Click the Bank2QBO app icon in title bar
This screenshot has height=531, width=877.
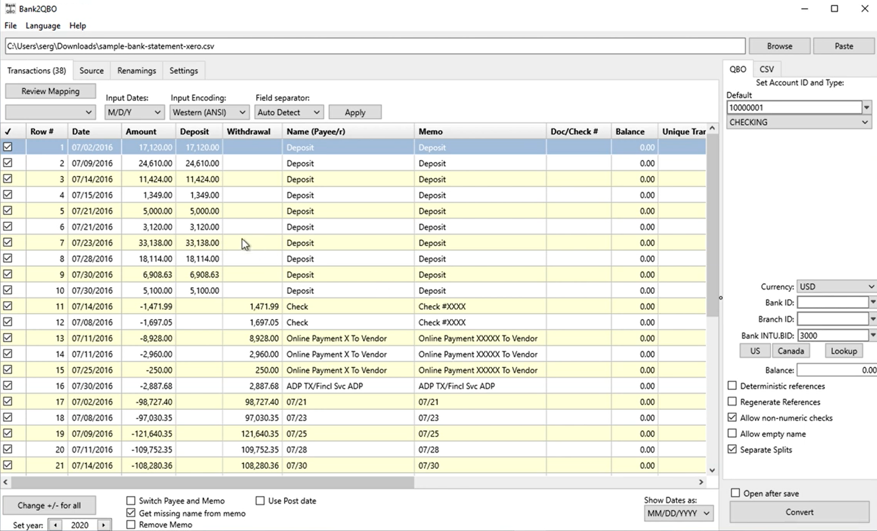(x=10, y=8)
